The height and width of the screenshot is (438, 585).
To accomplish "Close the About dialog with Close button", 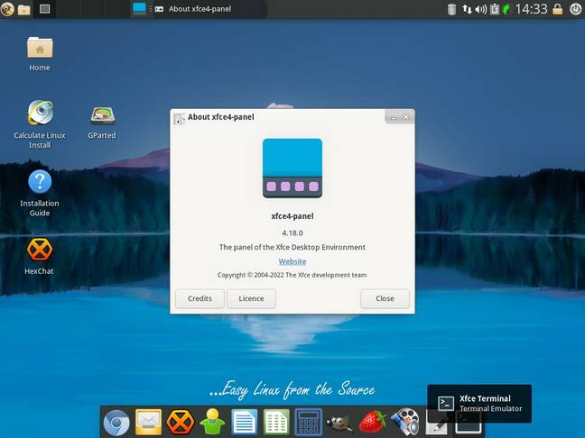I will pyautogui.click(x=385, y=298).
